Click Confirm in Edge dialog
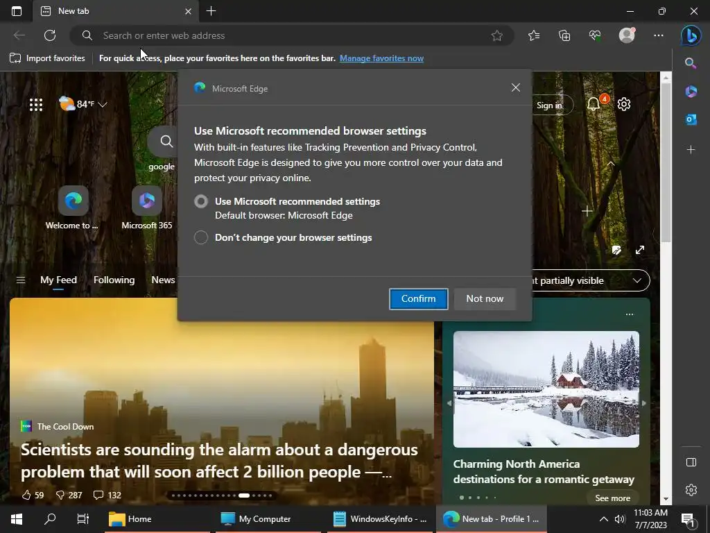Viewport: 710px width, 533px height. click(x=418, y=298)
